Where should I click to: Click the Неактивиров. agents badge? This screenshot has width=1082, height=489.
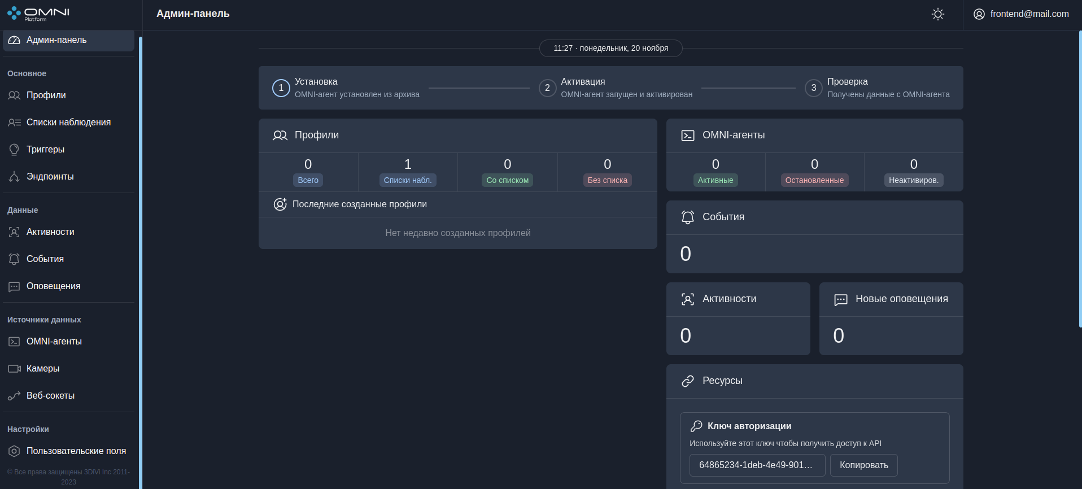914,180
